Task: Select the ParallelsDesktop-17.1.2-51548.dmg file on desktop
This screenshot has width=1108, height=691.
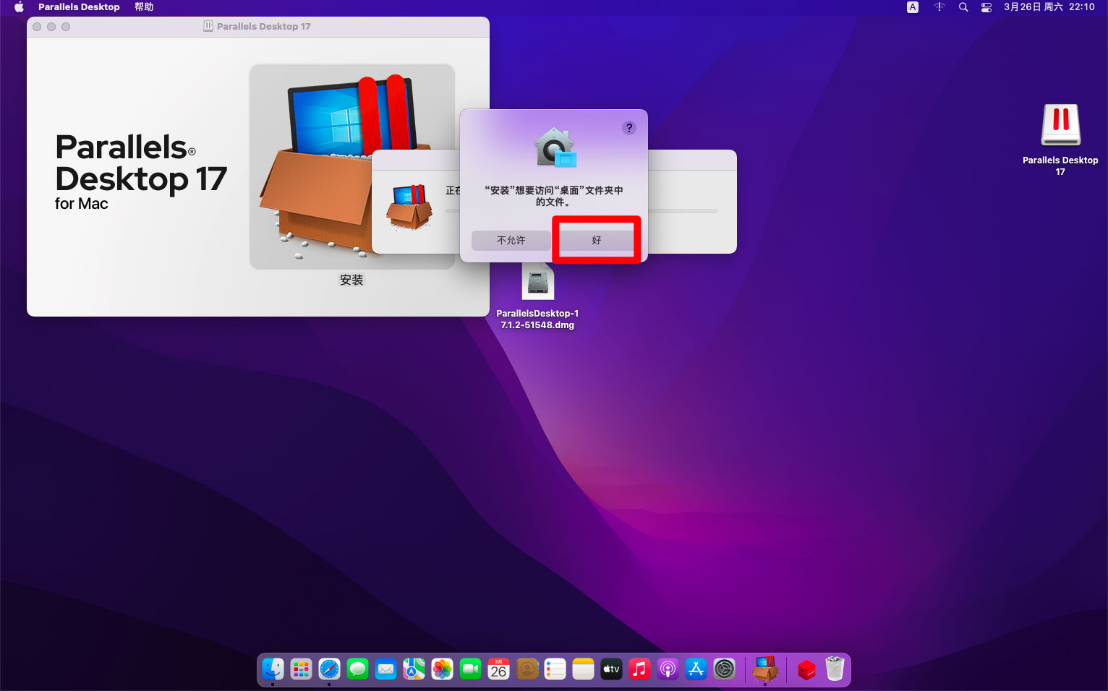Action: pos(537,282)
